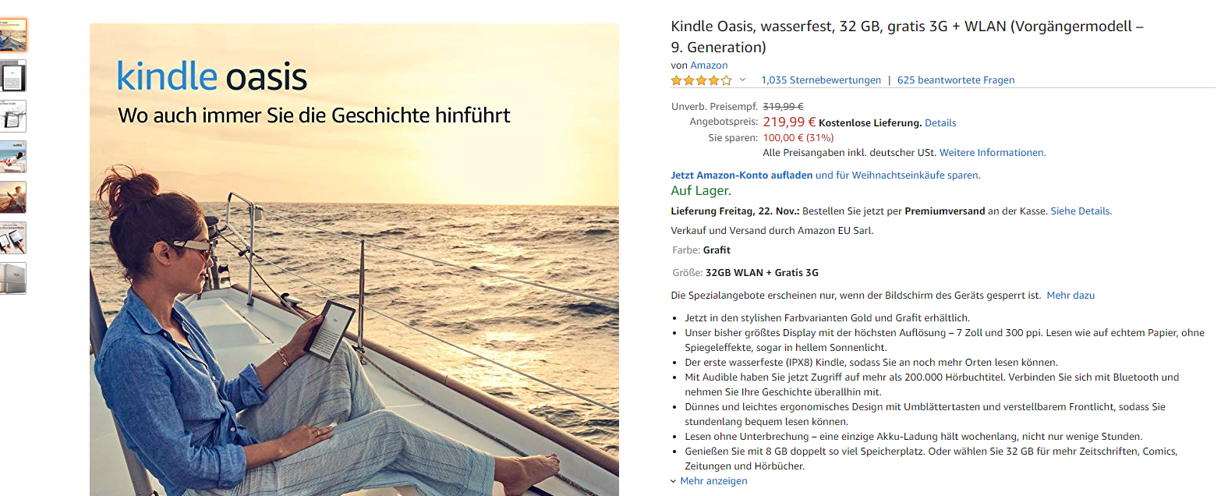
Task: Follow Jetzt Amazon-Konto aufladen link
Action: point(741,175)
